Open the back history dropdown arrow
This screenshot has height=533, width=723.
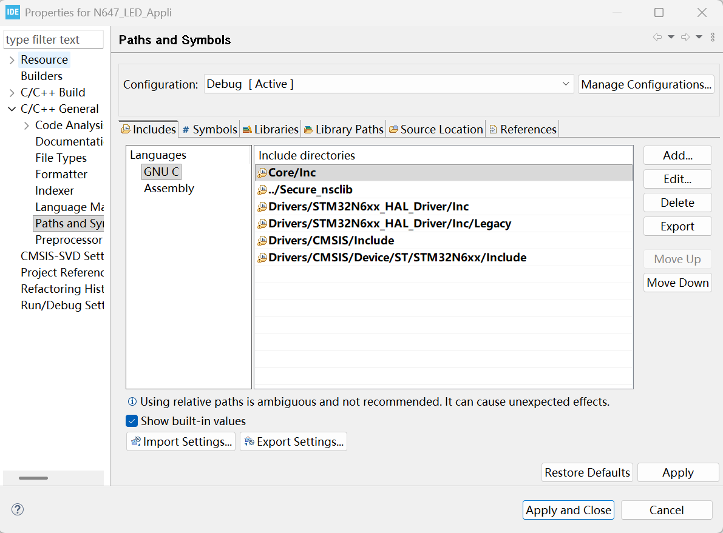pos(671,38)
